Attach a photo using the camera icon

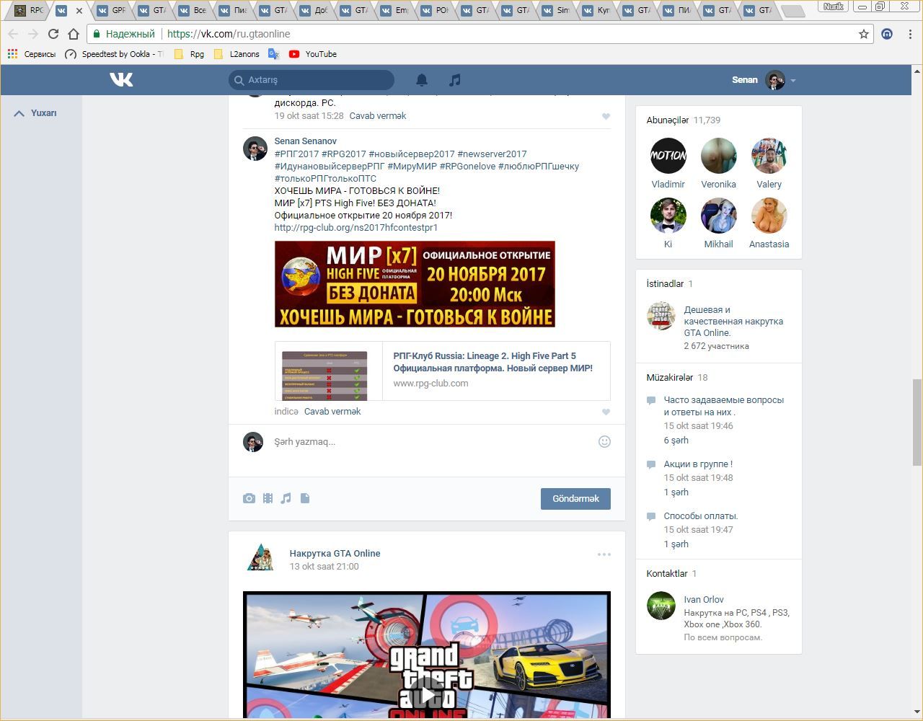(x=249, y=498)
